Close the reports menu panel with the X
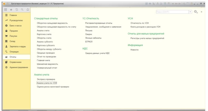The width and height of the screenshot is (208, 111). [201, 12]
